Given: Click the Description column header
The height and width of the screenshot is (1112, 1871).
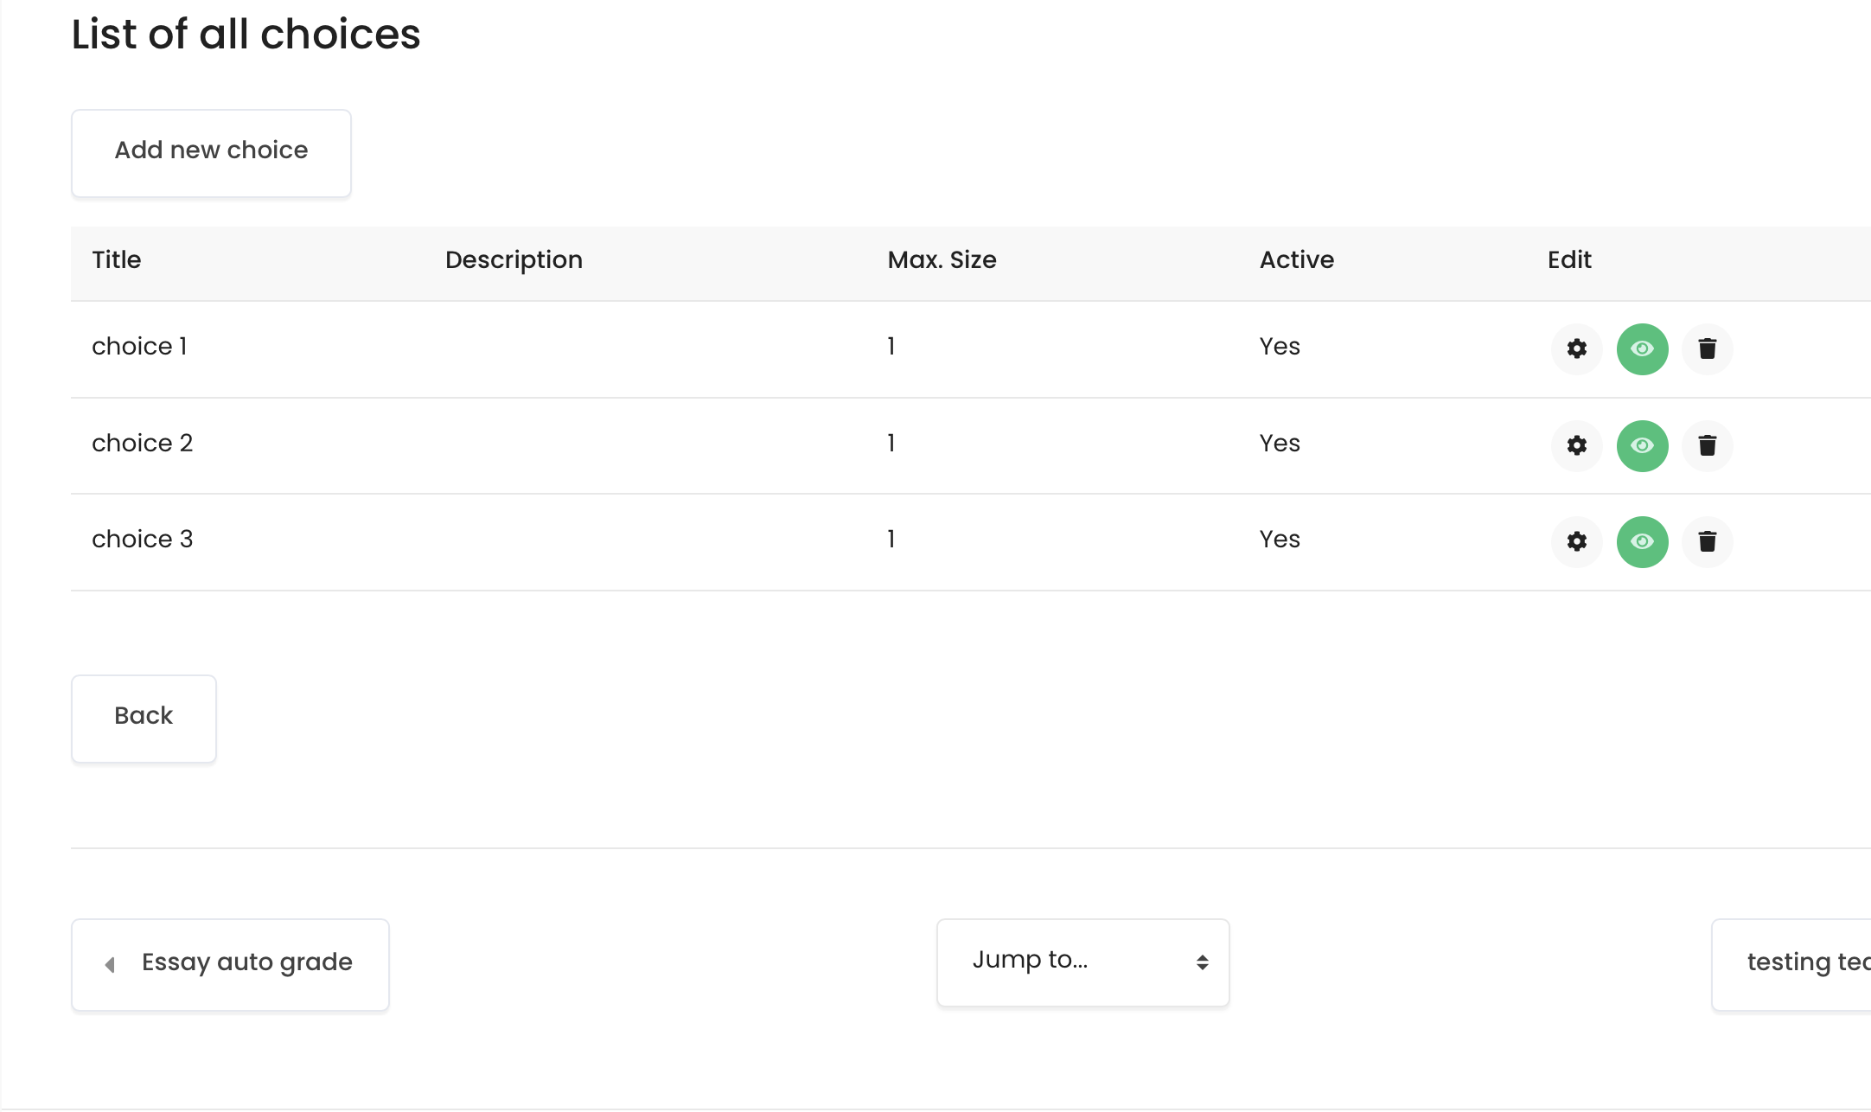Looking at the screenshot, I should click(514, 260).
